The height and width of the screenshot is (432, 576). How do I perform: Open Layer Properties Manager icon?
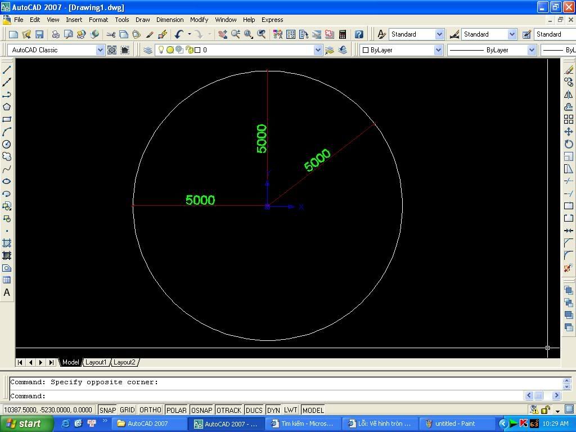148,50
